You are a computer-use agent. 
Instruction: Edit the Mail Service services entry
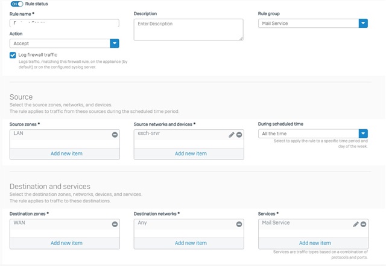pos(356,224)
